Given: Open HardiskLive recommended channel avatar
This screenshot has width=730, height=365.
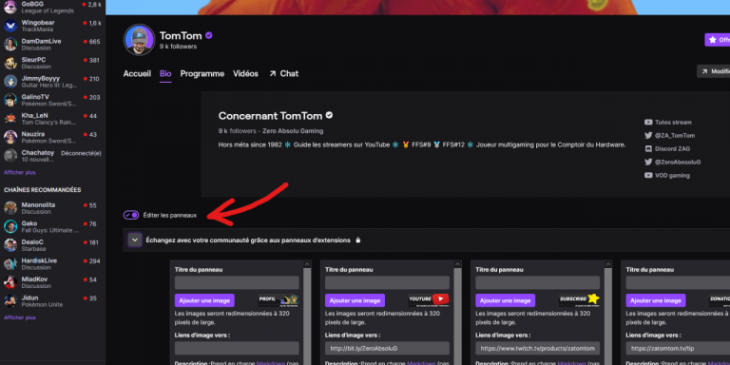Looking at the screenshot, I should (10, 264).
